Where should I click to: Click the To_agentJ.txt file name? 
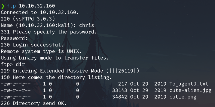tap(188, 84)
